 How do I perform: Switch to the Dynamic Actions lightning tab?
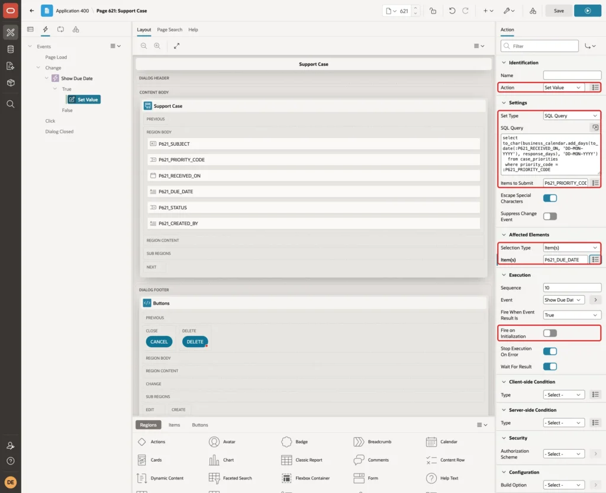pyautogui.click(x=45, y=30)
